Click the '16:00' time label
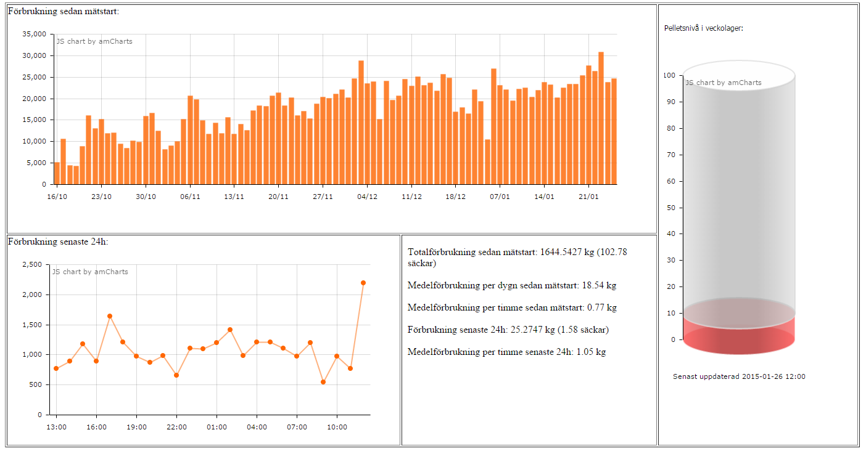The width and height of the screenshot is (866, 451). click(96, 427)
